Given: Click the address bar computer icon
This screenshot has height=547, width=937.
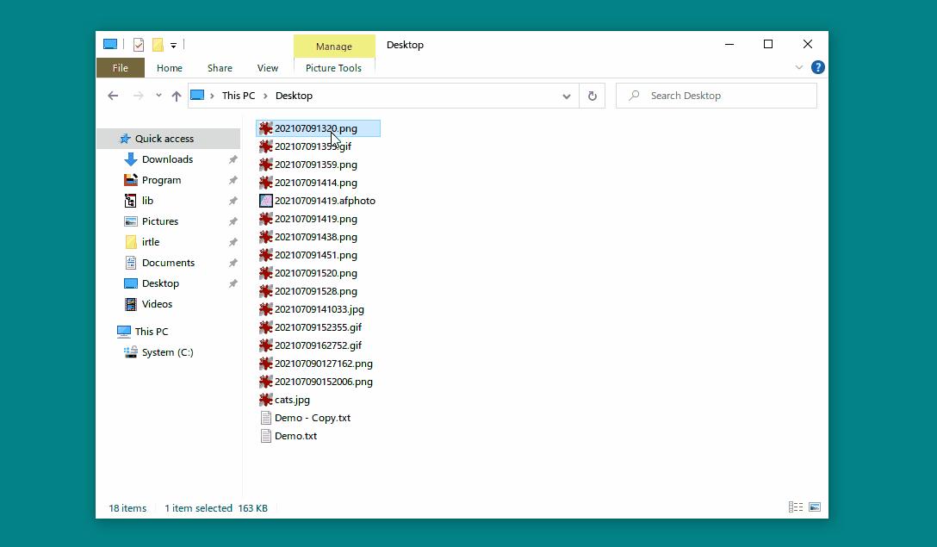Looking at the screenshot, I should 197,96.
